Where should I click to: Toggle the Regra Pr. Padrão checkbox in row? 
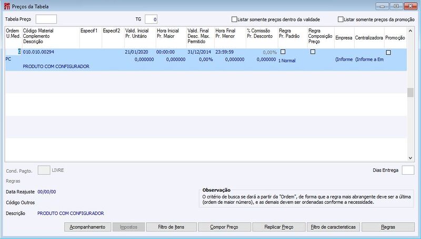pos(283,52)
